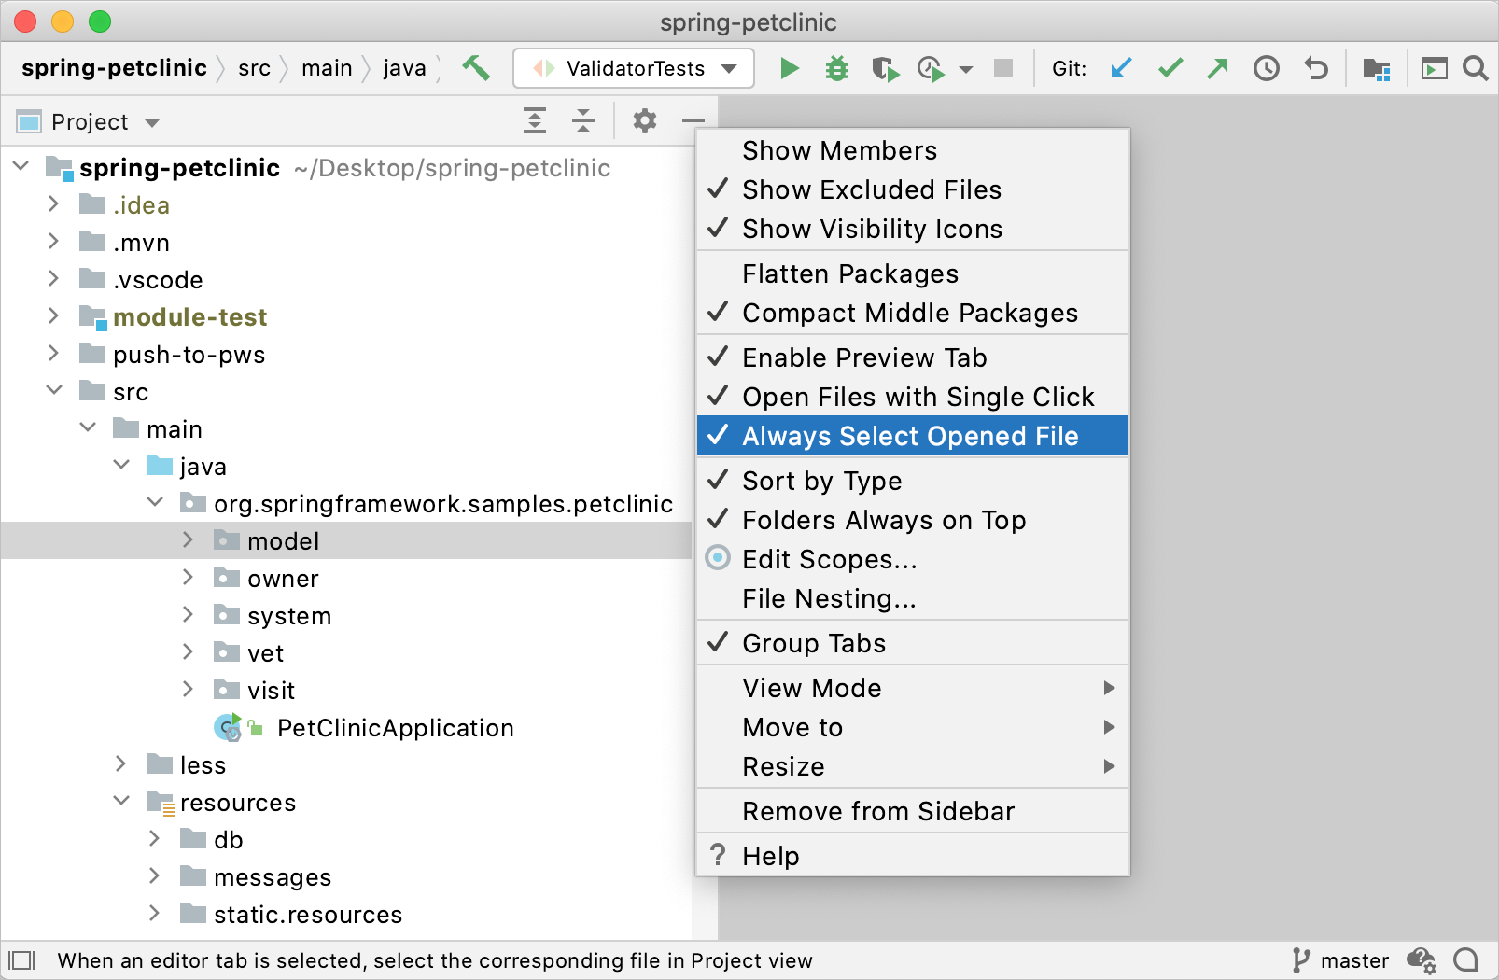Run with Coverage shield icon
This screenshot has width=1499, height=980.
click(x=885, y=68)
